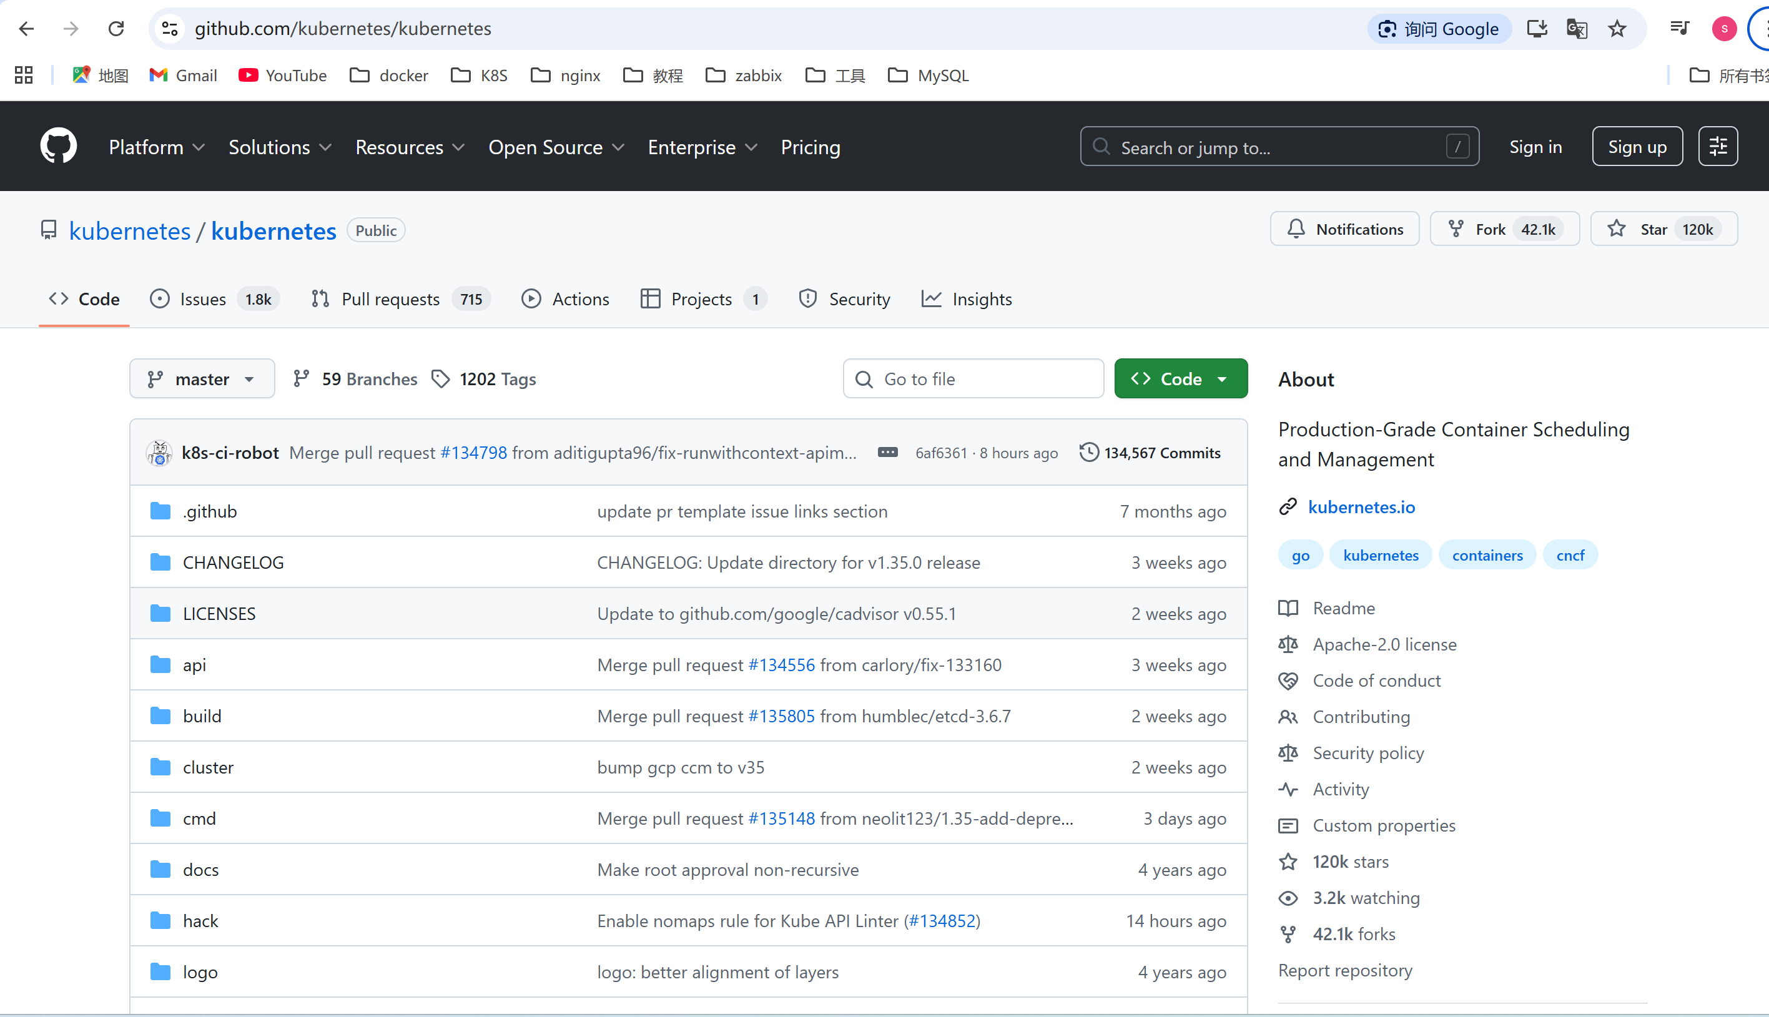Viewport: 1769px width, 1017px height.
Task: Expand the Solutions menu
Action: pos(280,147)
